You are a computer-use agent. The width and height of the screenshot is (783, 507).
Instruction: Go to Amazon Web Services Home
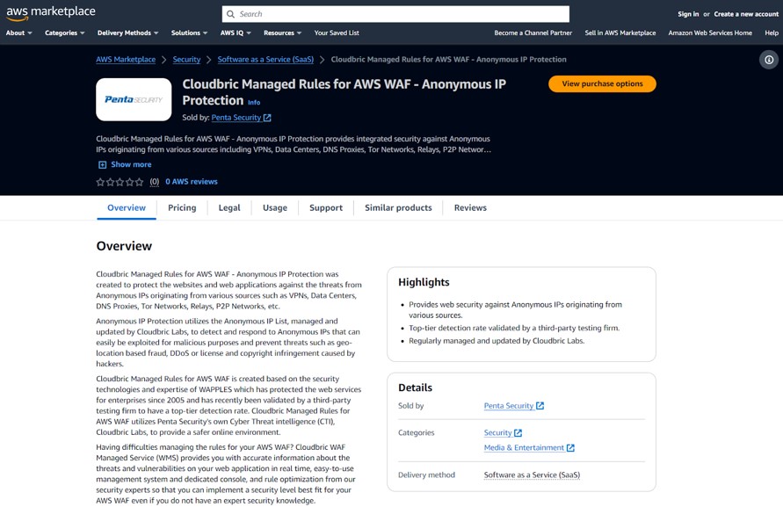pos(710,33)
